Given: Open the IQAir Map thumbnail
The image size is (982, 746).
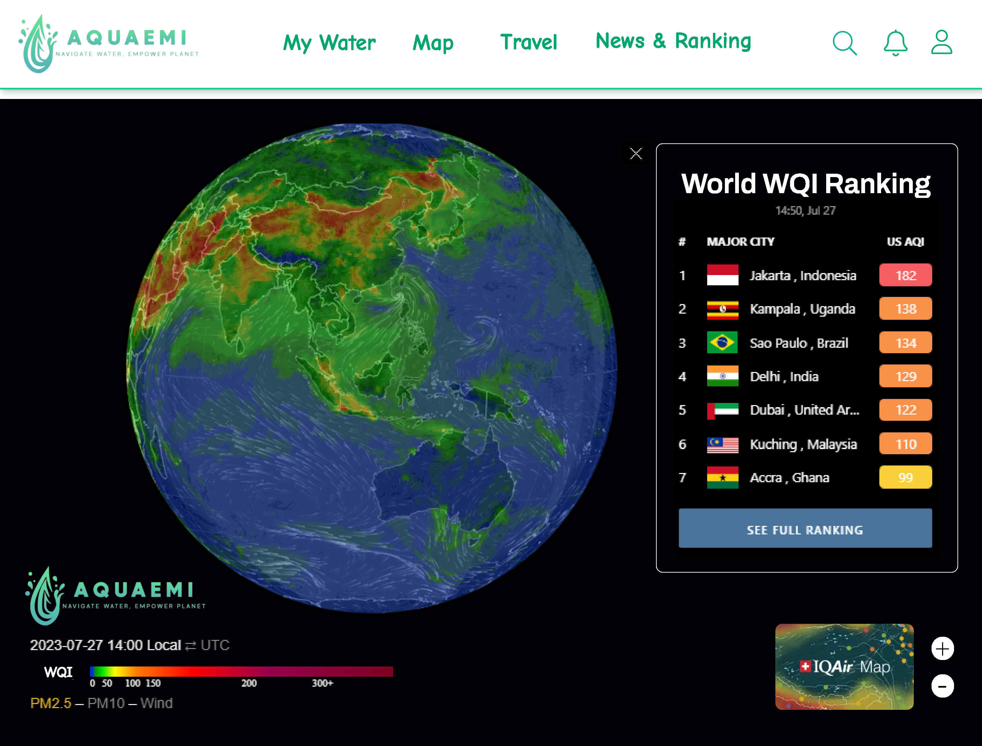Looking at the screenshot, I should pos(844,666).
